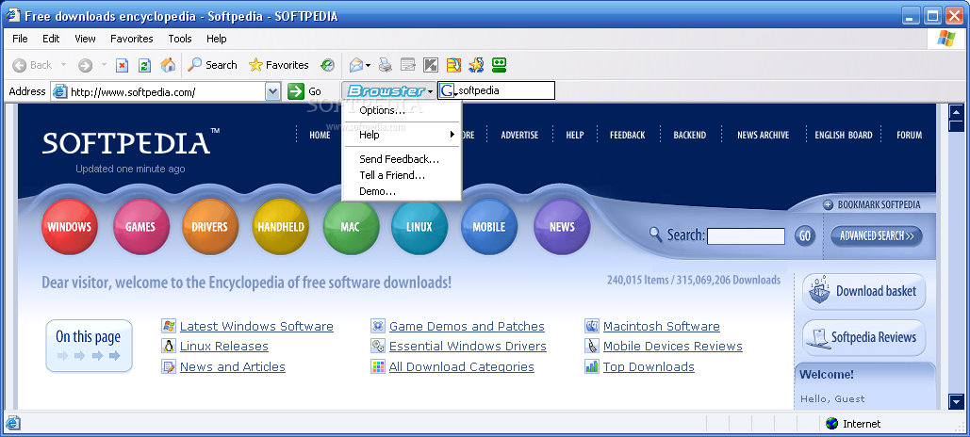Open the Download basket
Screen dimensions: 970x437
(x=864, y=291)
